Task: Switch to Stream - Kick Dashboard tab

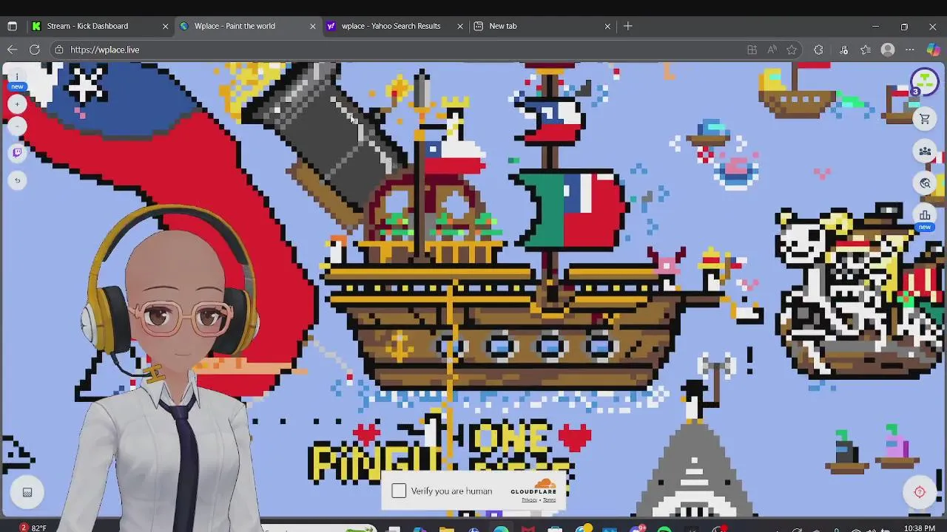Action: (x=100, y=26)
